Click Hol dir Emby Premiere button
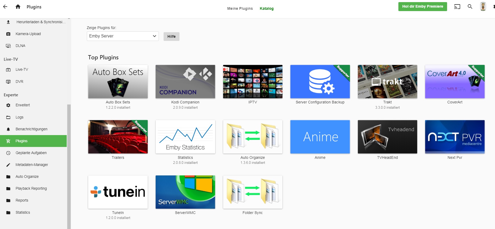 tap(422, 7)
